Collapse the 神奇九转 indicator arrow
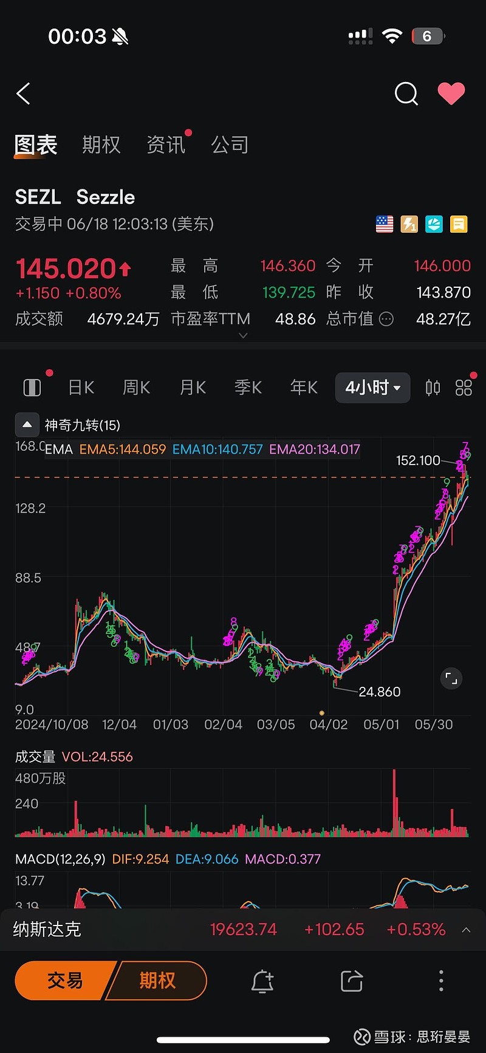The width and height of the screenshot is (486, 1053). coord(27,425)
